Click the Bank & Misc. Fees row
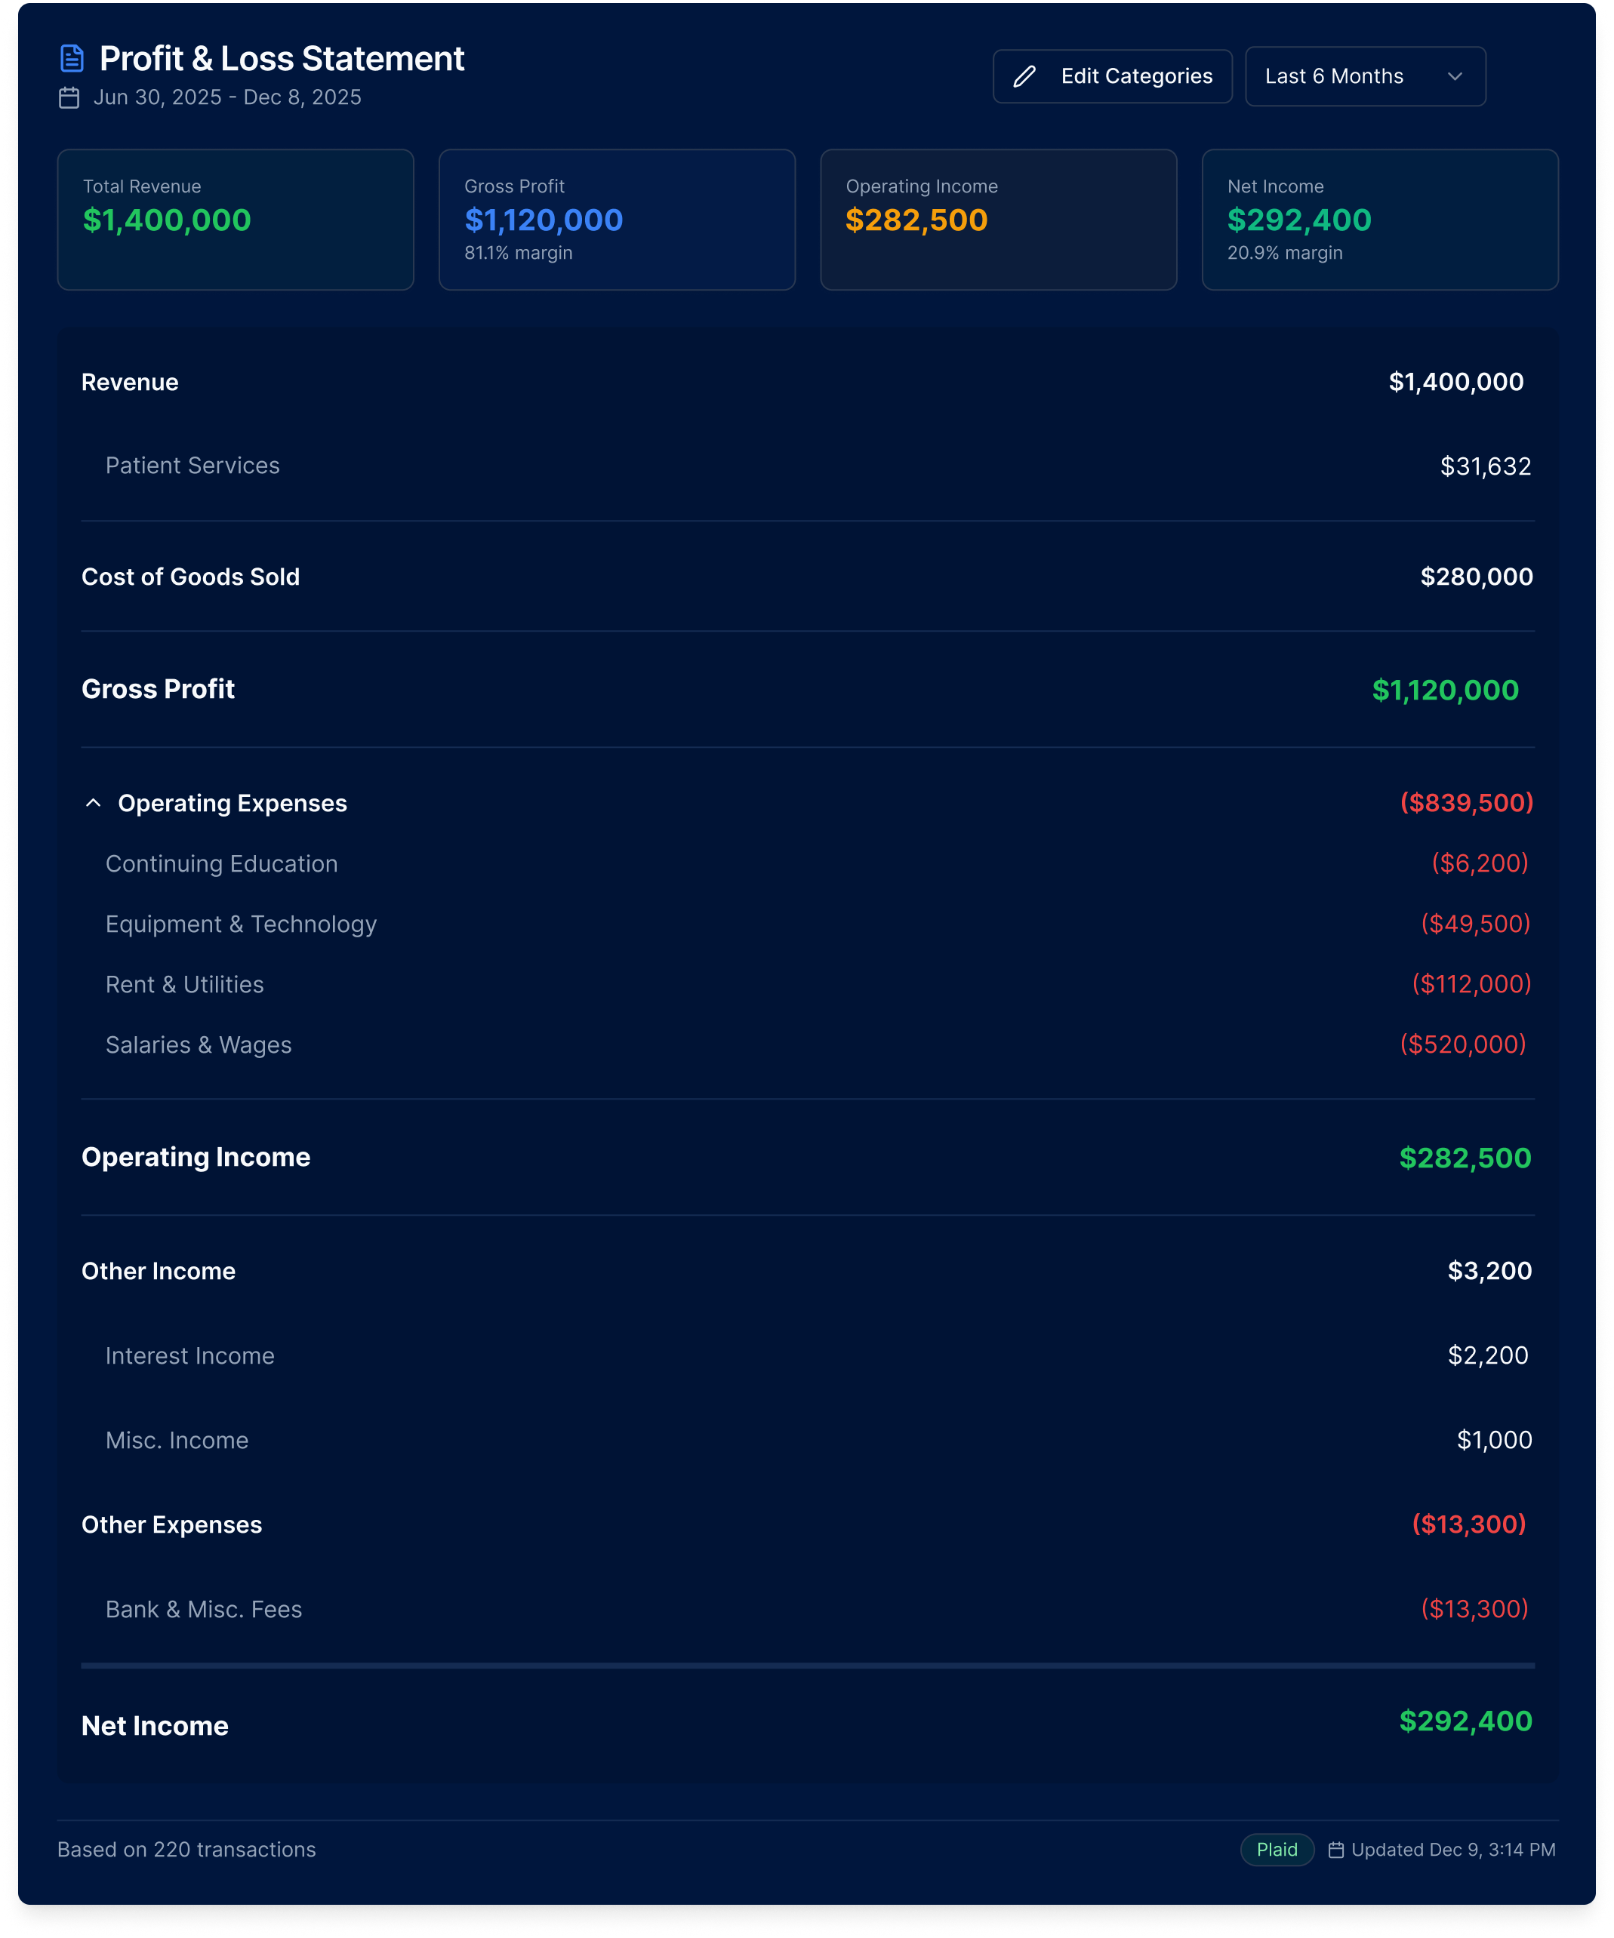 (x=204, y=1610)
